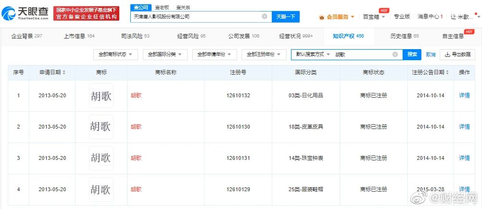The height and width of the screenshot is (209, 482).
Task: Sort by 申请日期 column arrows
Action: coord(64,73)
